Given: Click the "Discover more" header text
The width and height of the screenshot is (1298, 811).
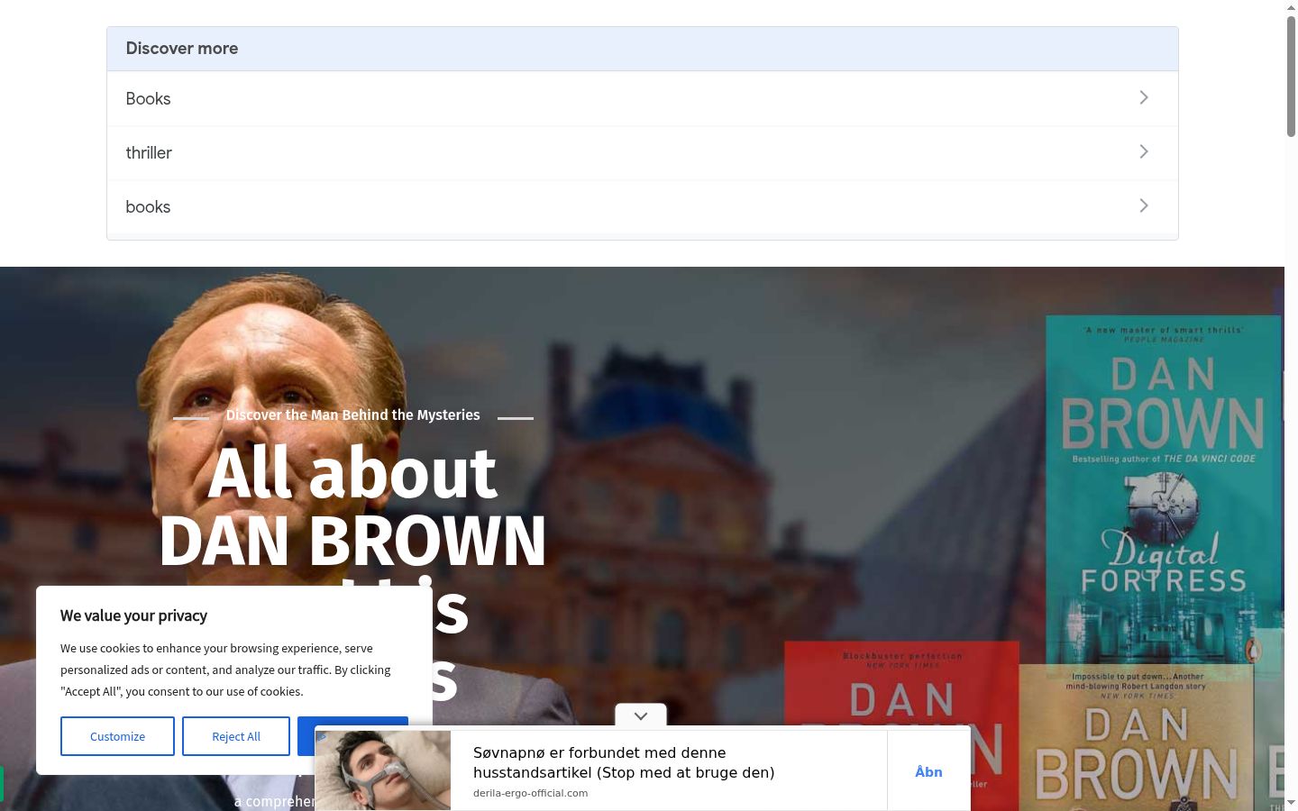Looking at the screenshot, I should [x=182, y=49].
